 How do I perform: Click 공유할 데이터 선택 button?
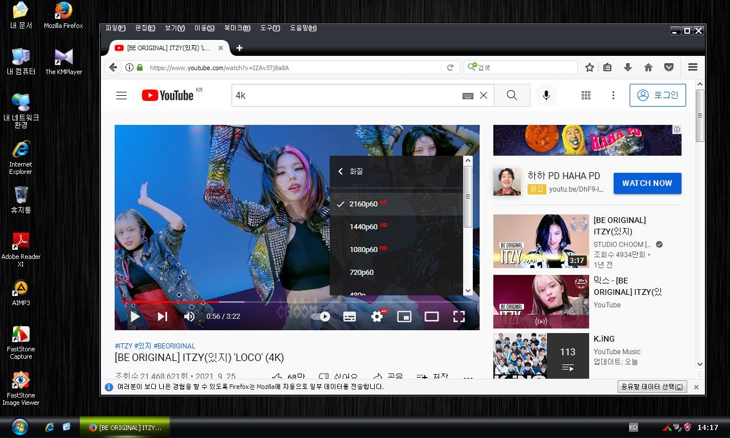(x=652, y=387)
